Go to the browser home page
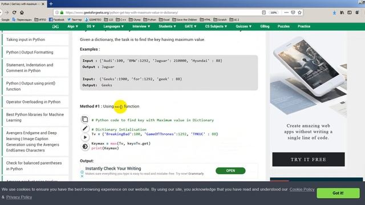365x205 pixels. (22, 13)
